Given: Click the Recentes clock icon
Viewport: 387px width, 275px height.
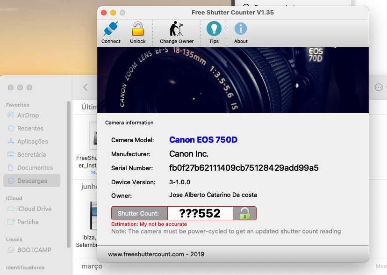Looking at the screenshot, I should 11,128.
